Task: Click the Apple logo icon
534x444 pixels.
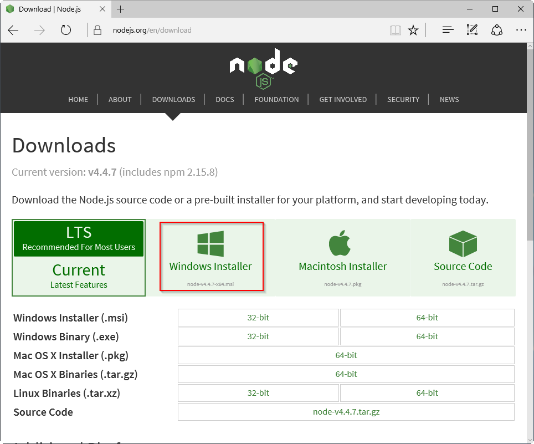Action: [x=340, y=243]
